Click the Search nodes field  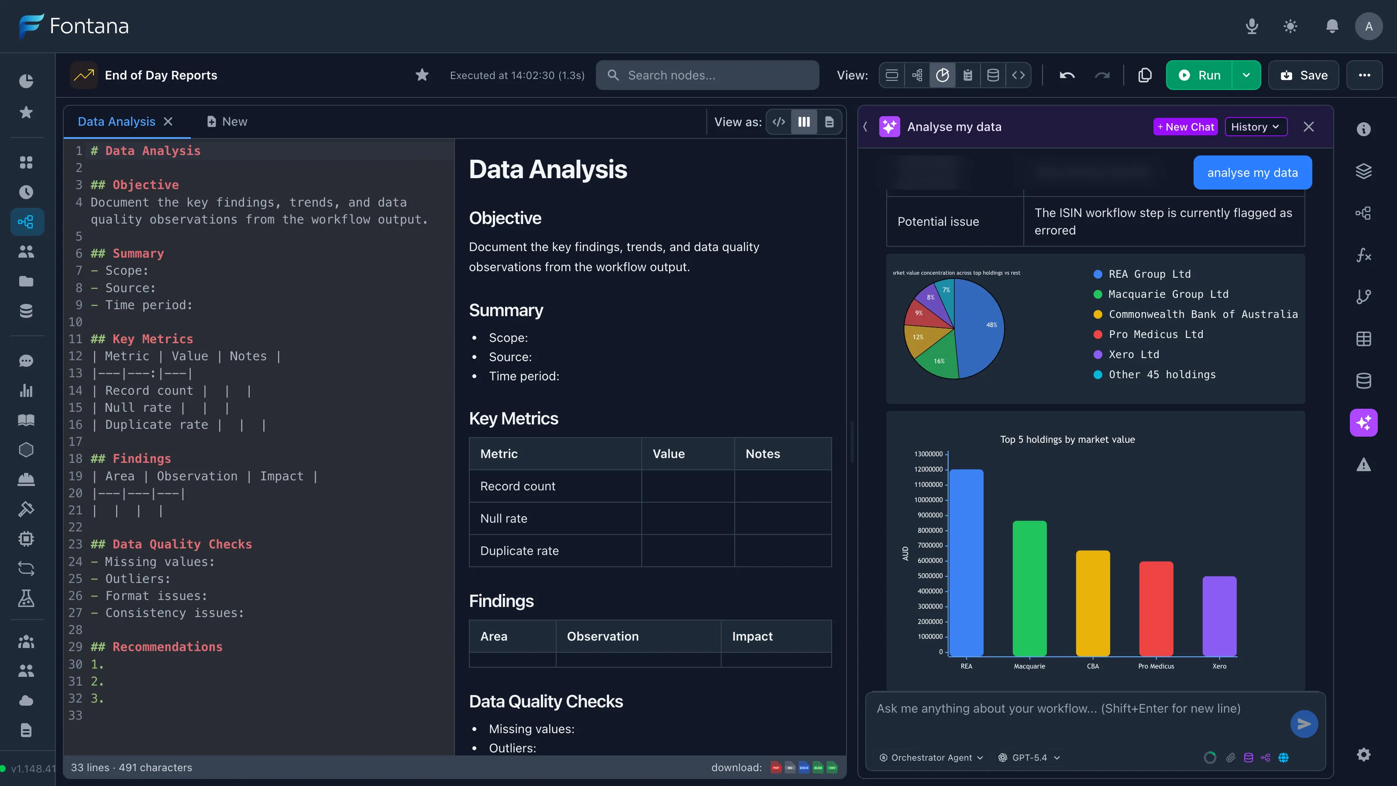[x=707, y=75]
